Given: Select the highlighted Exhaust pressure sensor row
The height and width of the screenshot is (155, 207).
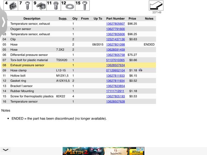Looking at the screenshot, I should (32, 65).
